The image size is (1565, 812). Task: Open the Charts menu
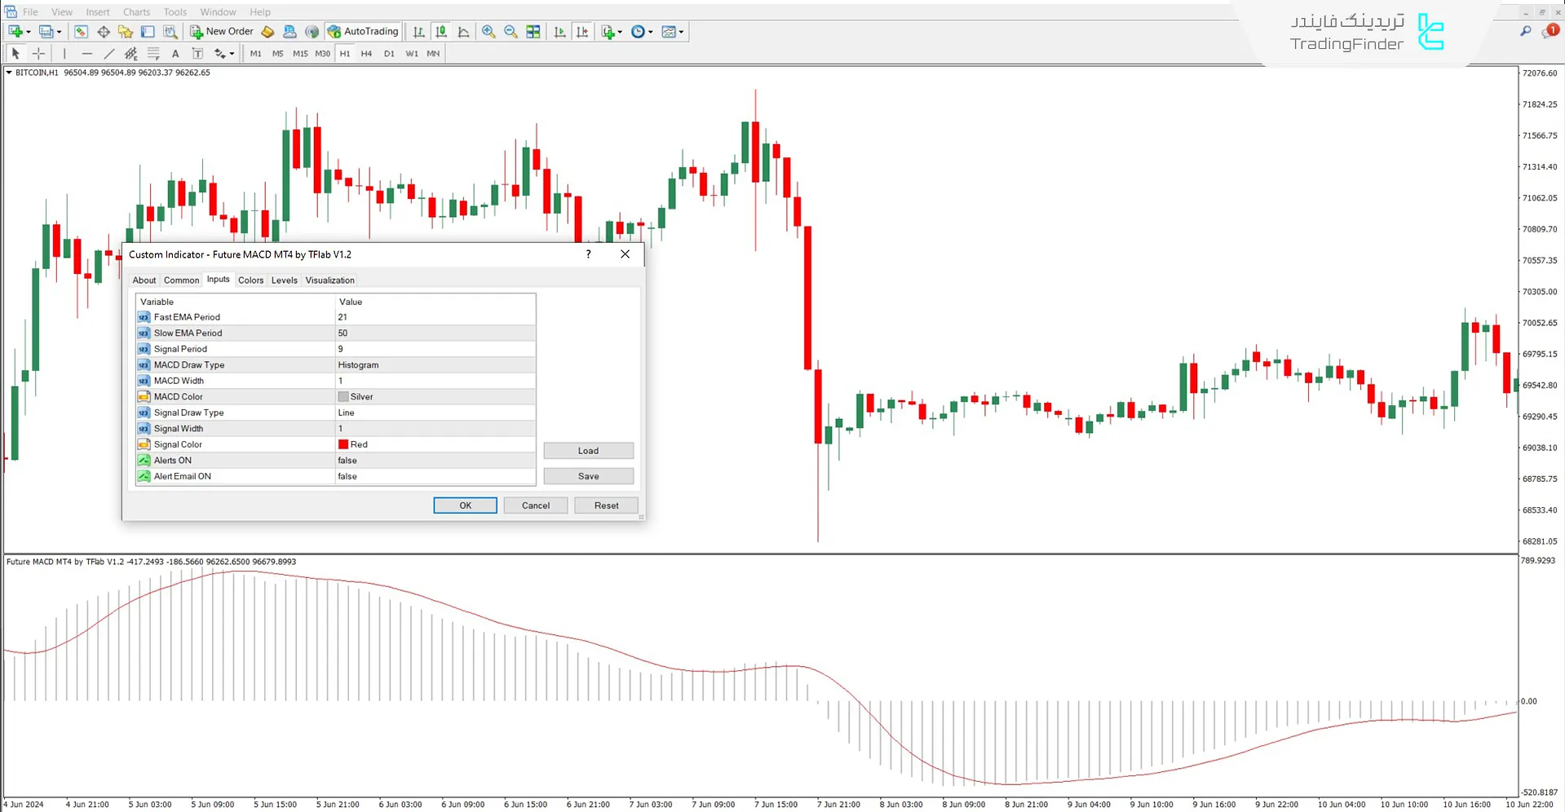pyautogui.click(x=136, y=11)
